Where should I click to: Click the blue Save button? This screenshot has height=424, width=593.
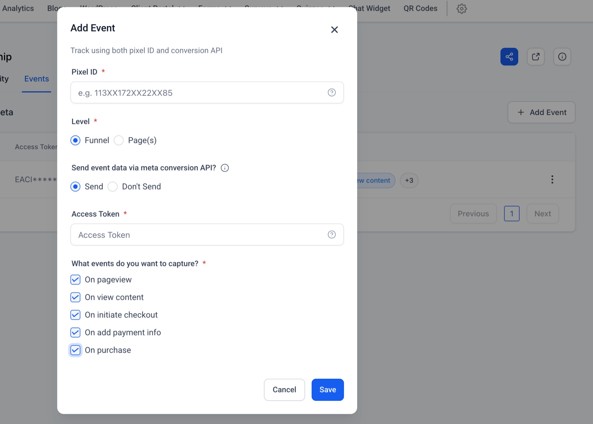(327, 389)
